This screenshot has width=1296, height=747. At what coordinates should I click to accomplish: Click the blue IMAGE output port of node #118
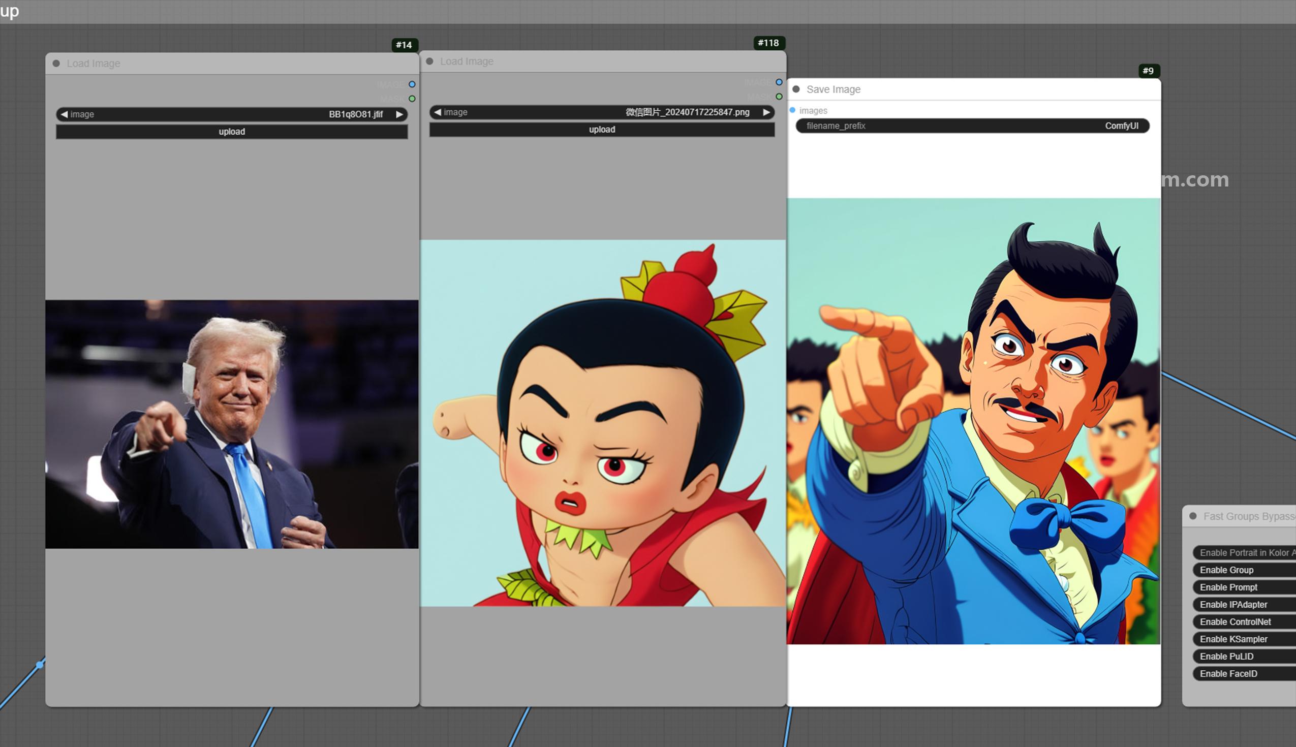pyautogui.click(x=779, y=82)
